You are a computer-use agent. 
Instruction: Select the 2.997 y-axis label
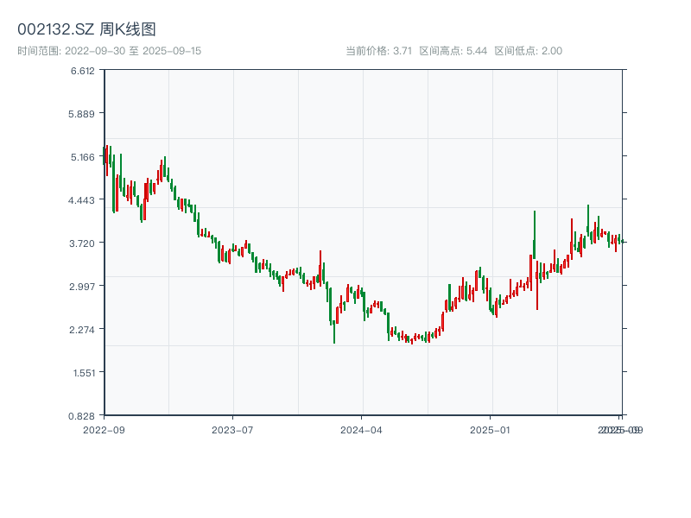point(83,287)
